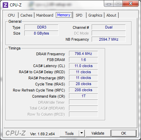The width and height of the screenshot is (141, 140).
Task: Click the tRP 11 clocks value
Action: point(84,78)
